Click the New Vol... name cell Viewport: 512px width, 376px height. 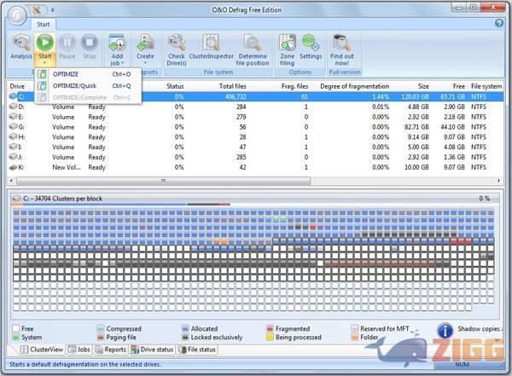click(x=67, y=167)
